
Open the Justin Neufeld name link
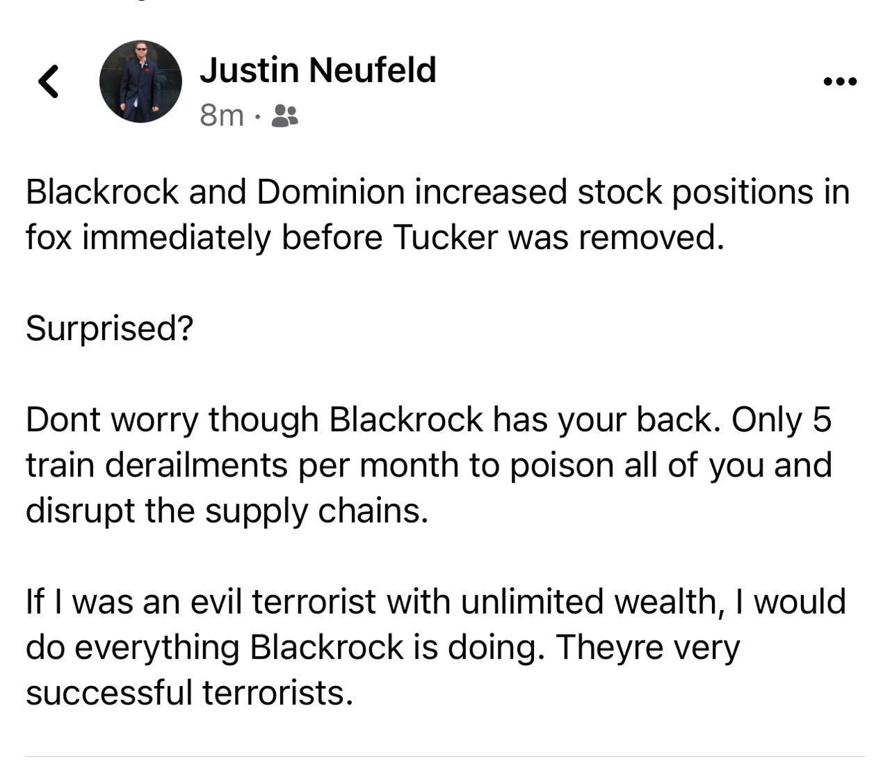pos(318,70)
